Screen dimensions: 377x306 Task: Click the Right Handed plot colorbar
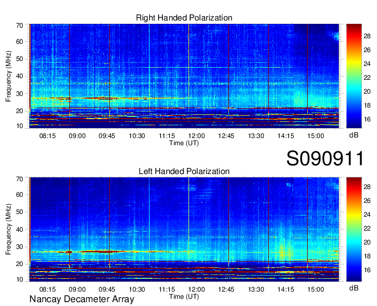point(354,76)
